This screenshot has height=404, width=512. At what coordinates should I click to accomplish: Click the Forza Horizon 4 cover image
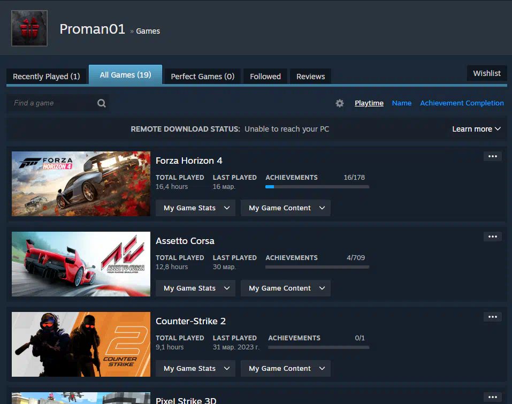pos(81,184)
